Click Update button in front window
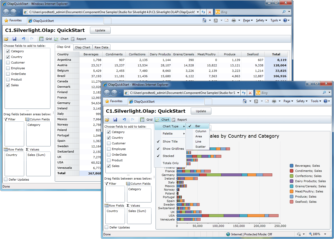 (x=201, y=111)
